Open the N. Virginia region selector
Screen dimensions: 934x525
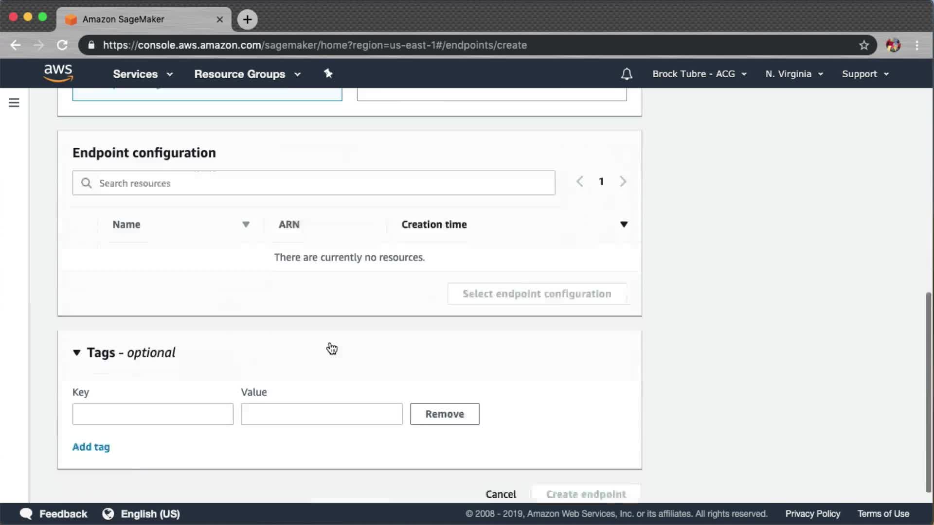[x=794, y=74]
